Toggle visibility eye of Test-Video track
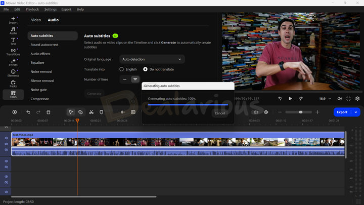Screen dimensions: 364x205 (7, 138)
